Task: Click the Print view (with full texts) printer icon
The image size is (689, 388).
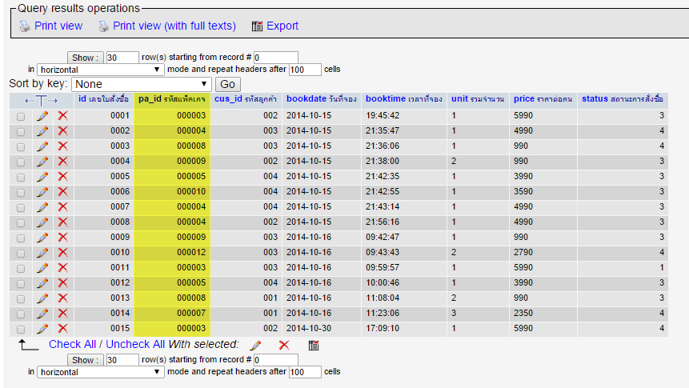Action: coord(103,26)
